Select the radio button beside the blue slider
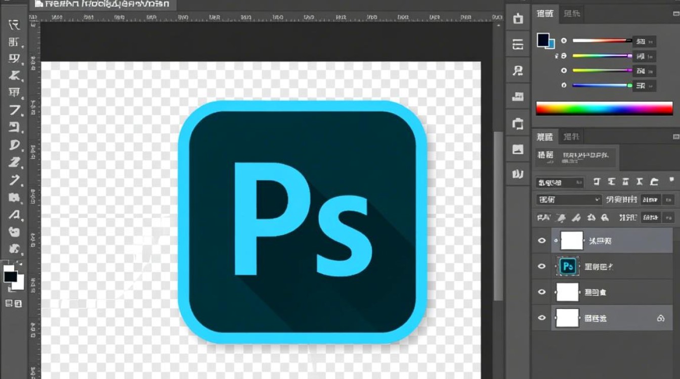This screenshot has width=680, height=379. (564, 85)
